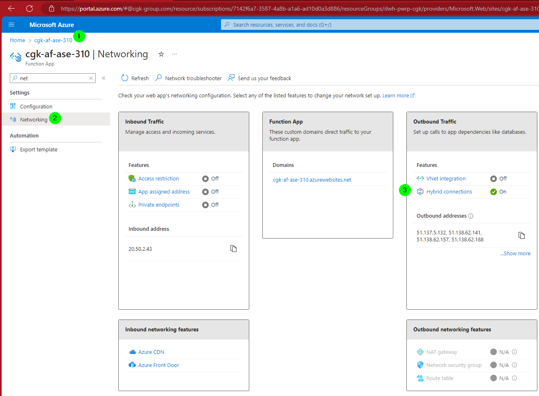Open the Access restriction feature

(x=158, y=178)
